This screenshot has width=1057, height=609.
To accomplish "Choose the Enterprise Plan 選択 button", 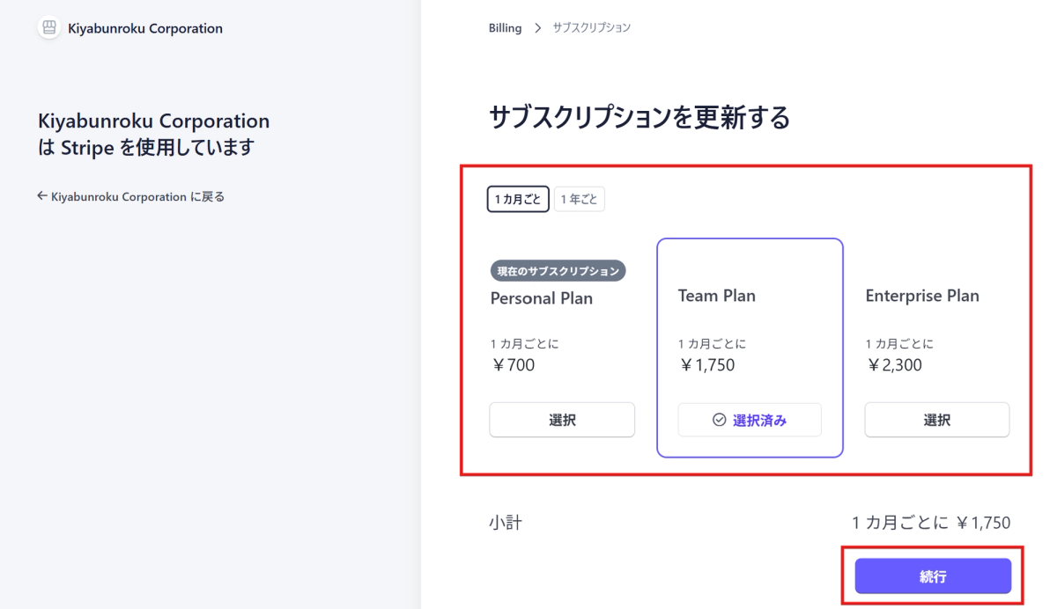I will [x=936, y=420].
